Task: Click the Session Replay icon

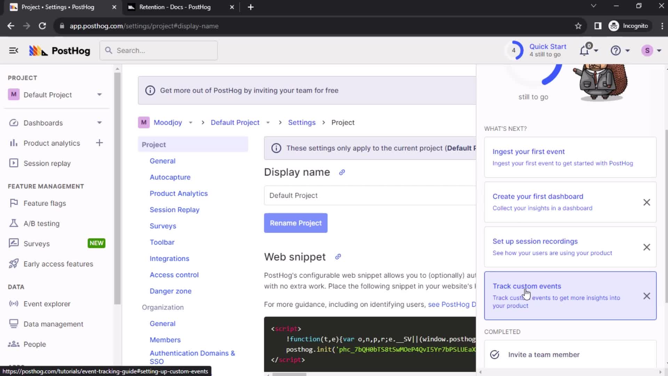Action: [x=13, y=163]
